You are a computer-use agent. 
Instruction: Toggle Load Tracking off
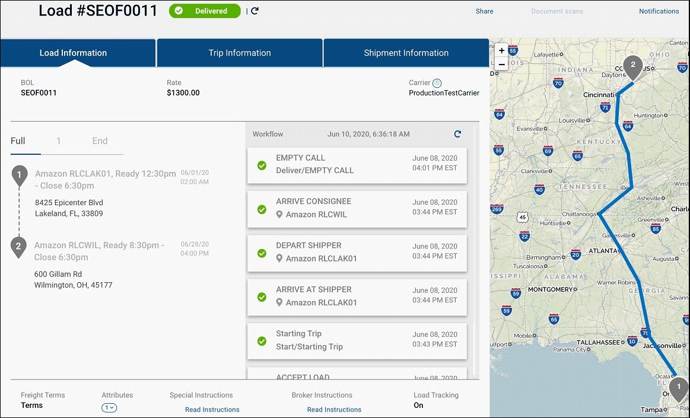[x=418, y=406]
